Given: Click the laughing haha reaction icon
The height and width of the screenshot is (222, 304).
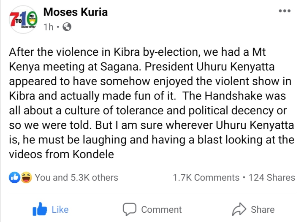Looking at the screenshot, I should point(26,178).
